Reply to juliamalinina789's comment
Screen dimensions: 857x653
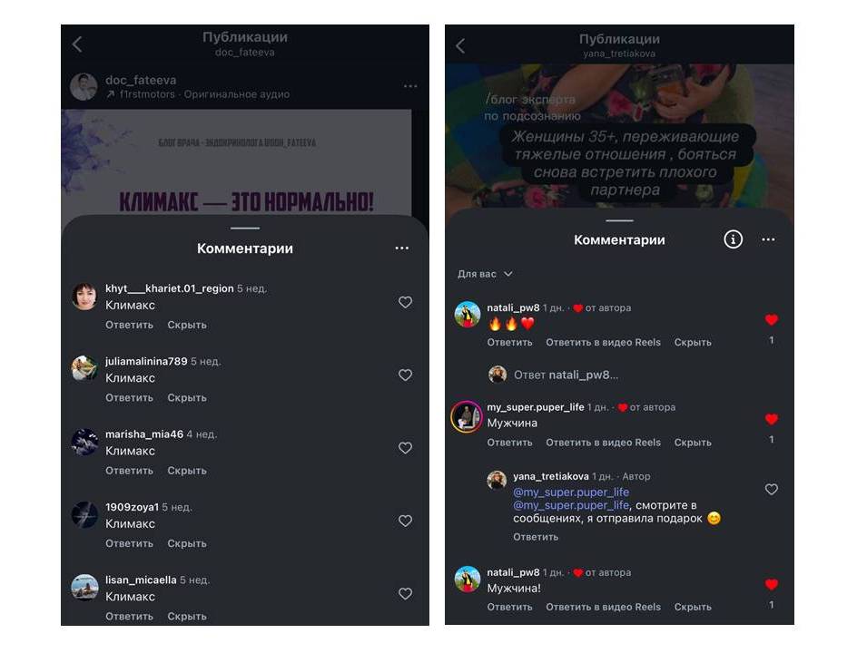click(x=129, y=397)
